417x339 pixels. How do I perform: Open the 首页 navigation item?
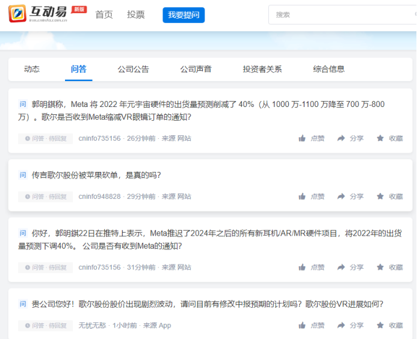[104, 15]
